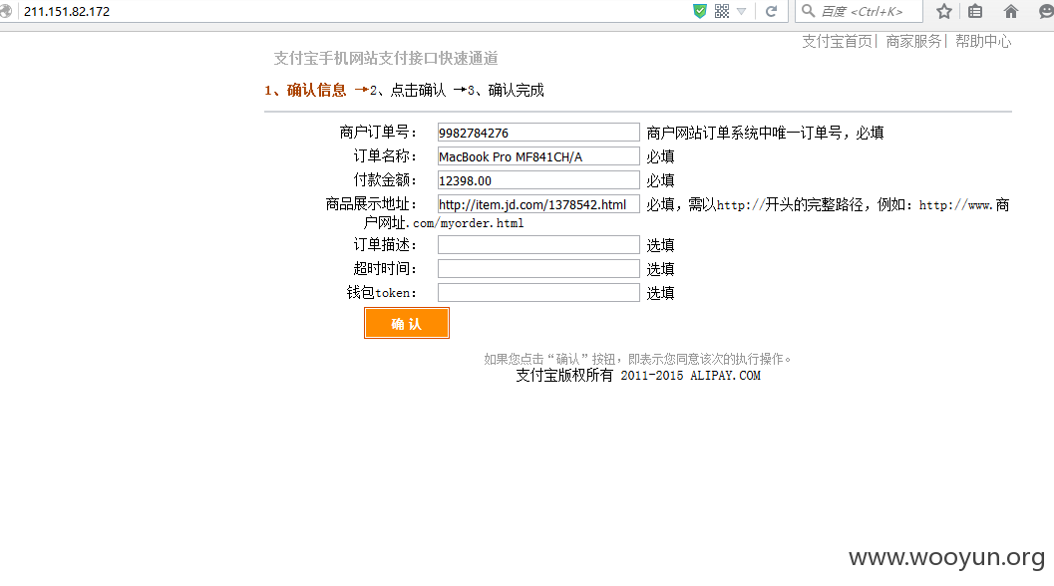
Task: Click the empty 超时时间 field
Action: click(x=538, y=269)
